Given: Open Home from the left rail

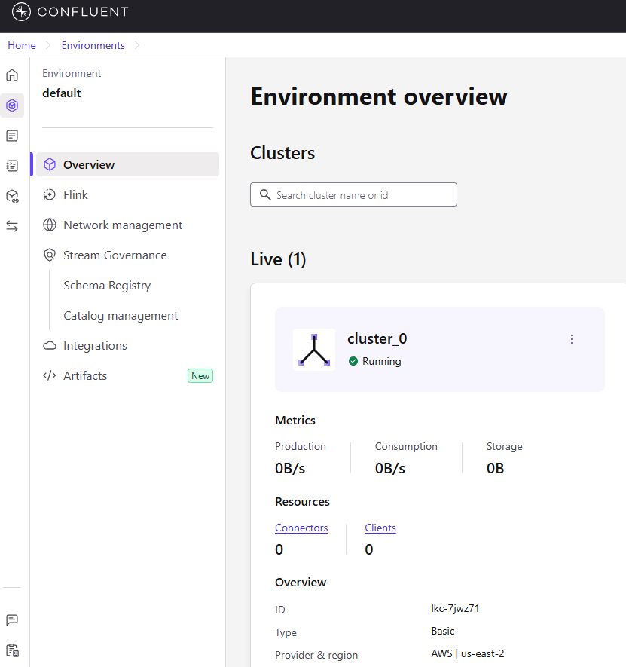Looking at the screenshot, I should click(x=12, y=75).
